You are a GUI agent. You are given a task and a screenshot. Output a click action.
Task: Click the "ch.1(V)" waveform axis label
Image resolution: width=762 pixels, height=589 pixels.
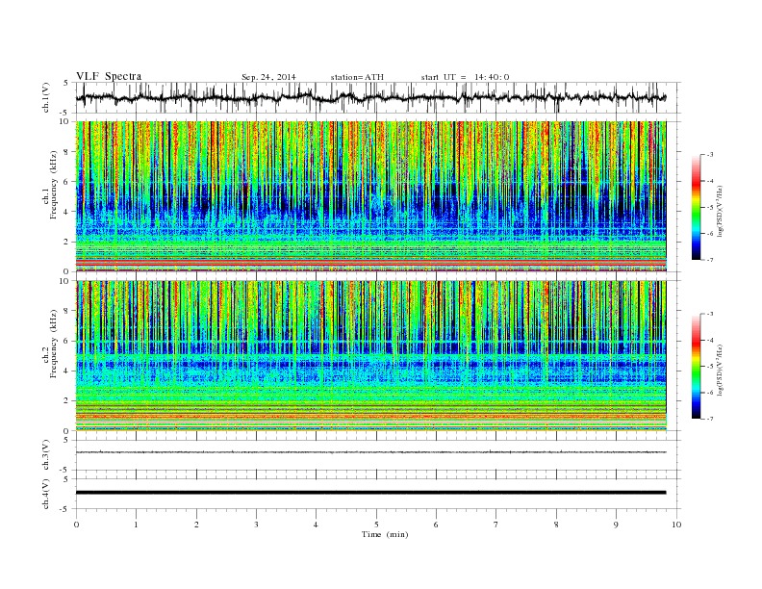click(x=46, y=97)
